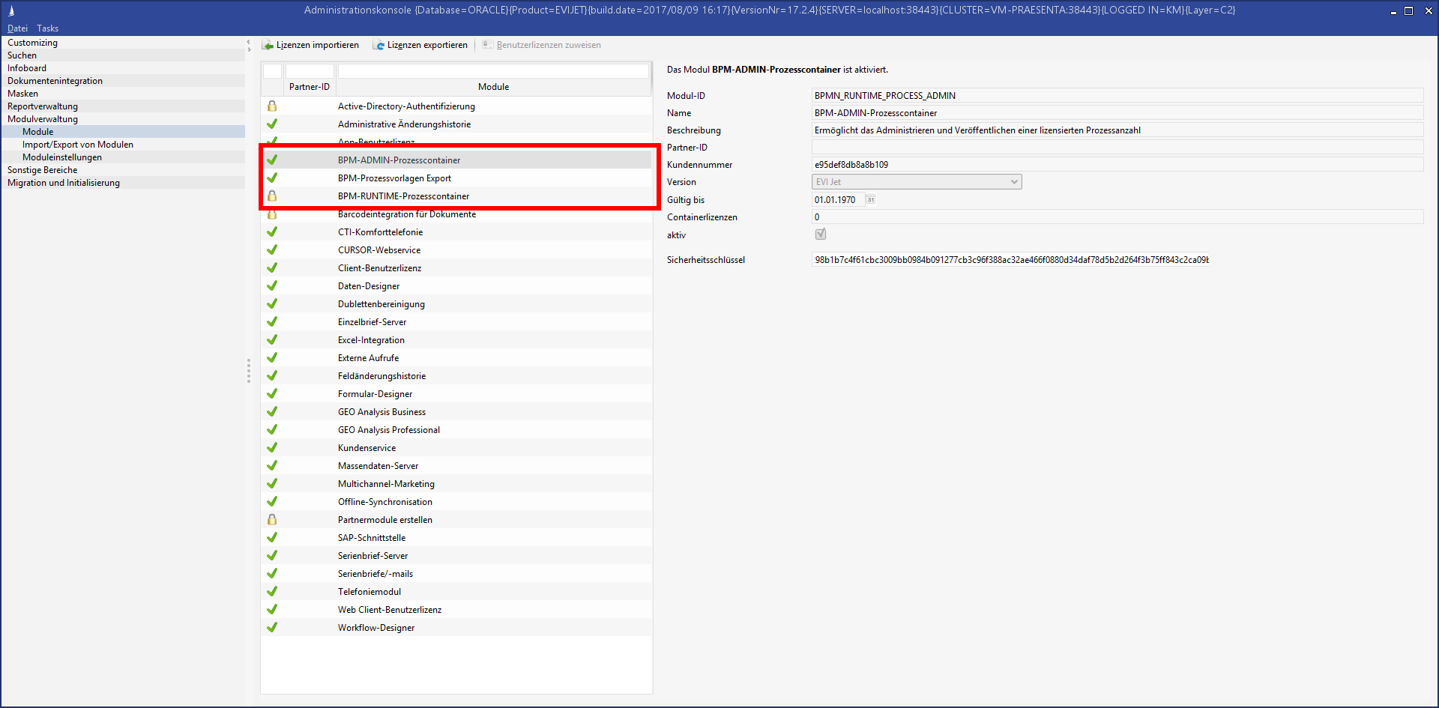Click the Module column filter field

[x=492, y=71]
